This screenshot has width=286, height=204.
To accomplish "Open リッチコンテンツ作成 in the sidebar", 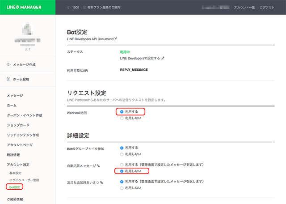I will pos(23,135).
